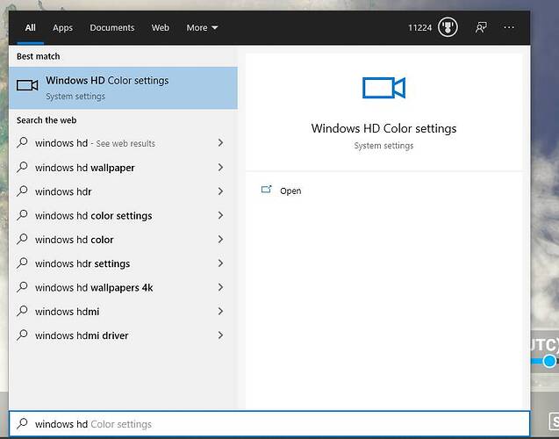Select 'windows hdmi driver' suggestion
Viewport: 559px width, 439px height.
coord(124,335)
